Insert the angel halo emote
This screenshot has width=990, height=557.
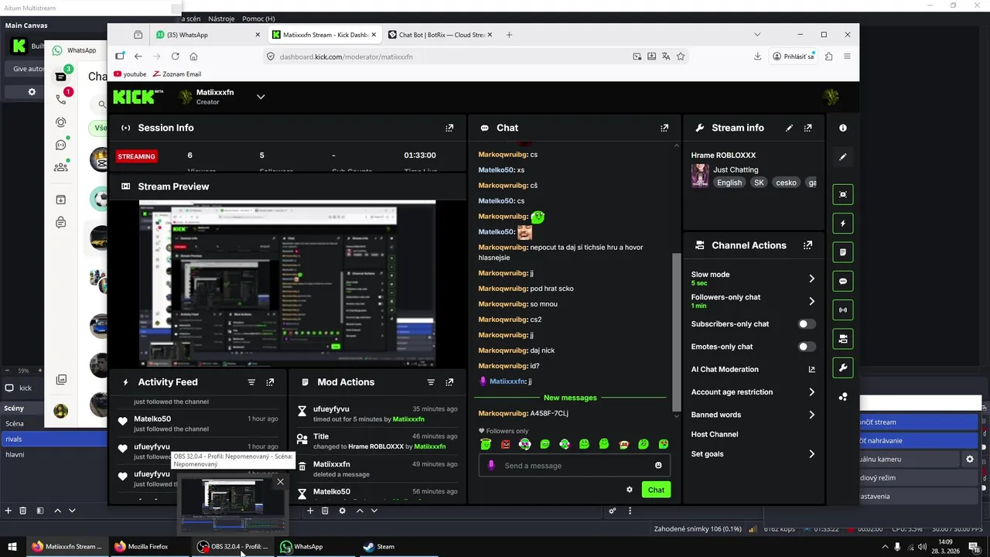(486, 444)
